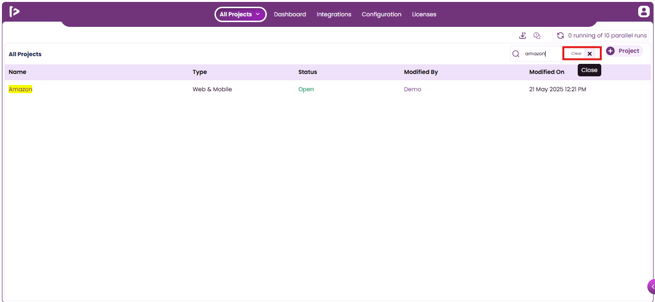Click the Demo user link
The width and height of the screenshot is (655, 302).
[x=413, y=89]
